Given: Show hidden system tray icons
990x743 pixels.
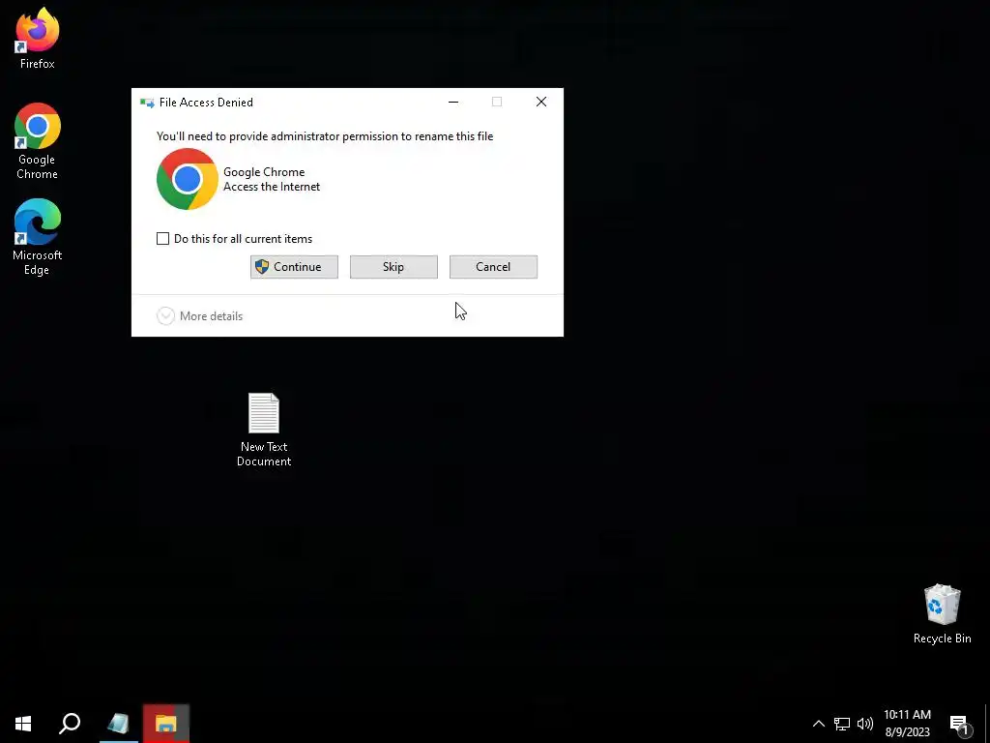Looking at the screenshot, I should click(x=818, y=724).
